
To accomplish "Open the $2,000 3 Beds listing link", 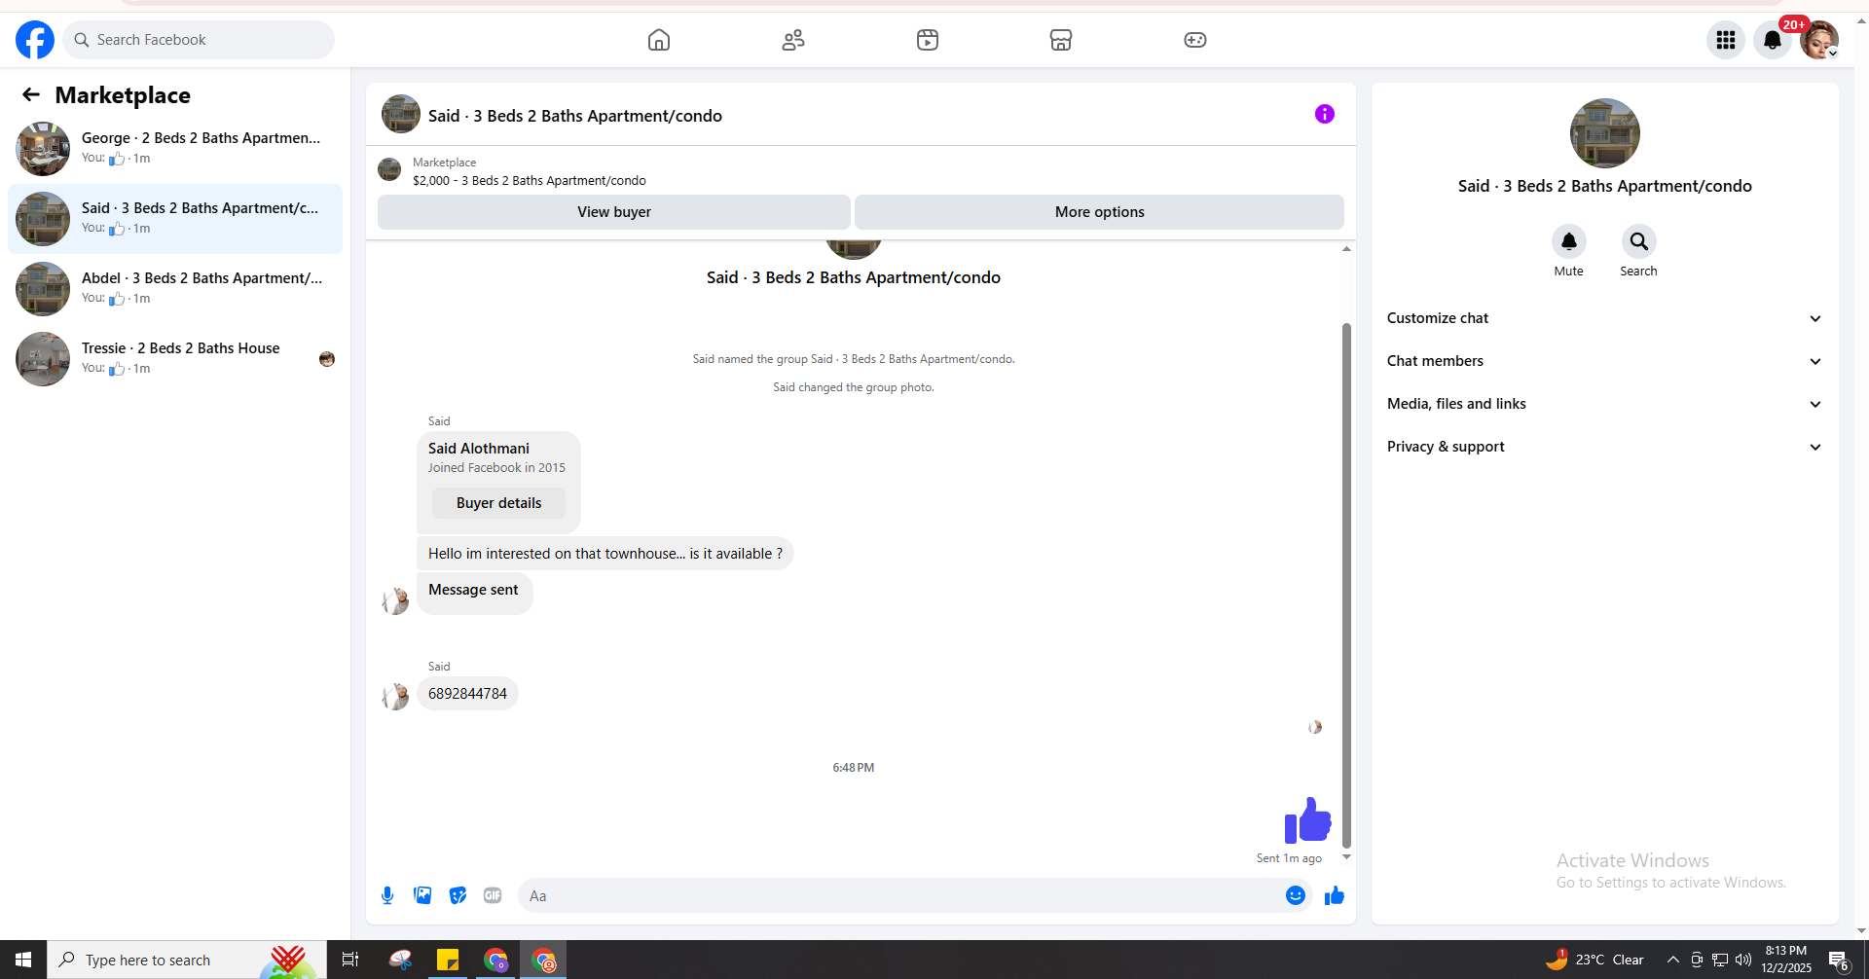I will [529, 181].
